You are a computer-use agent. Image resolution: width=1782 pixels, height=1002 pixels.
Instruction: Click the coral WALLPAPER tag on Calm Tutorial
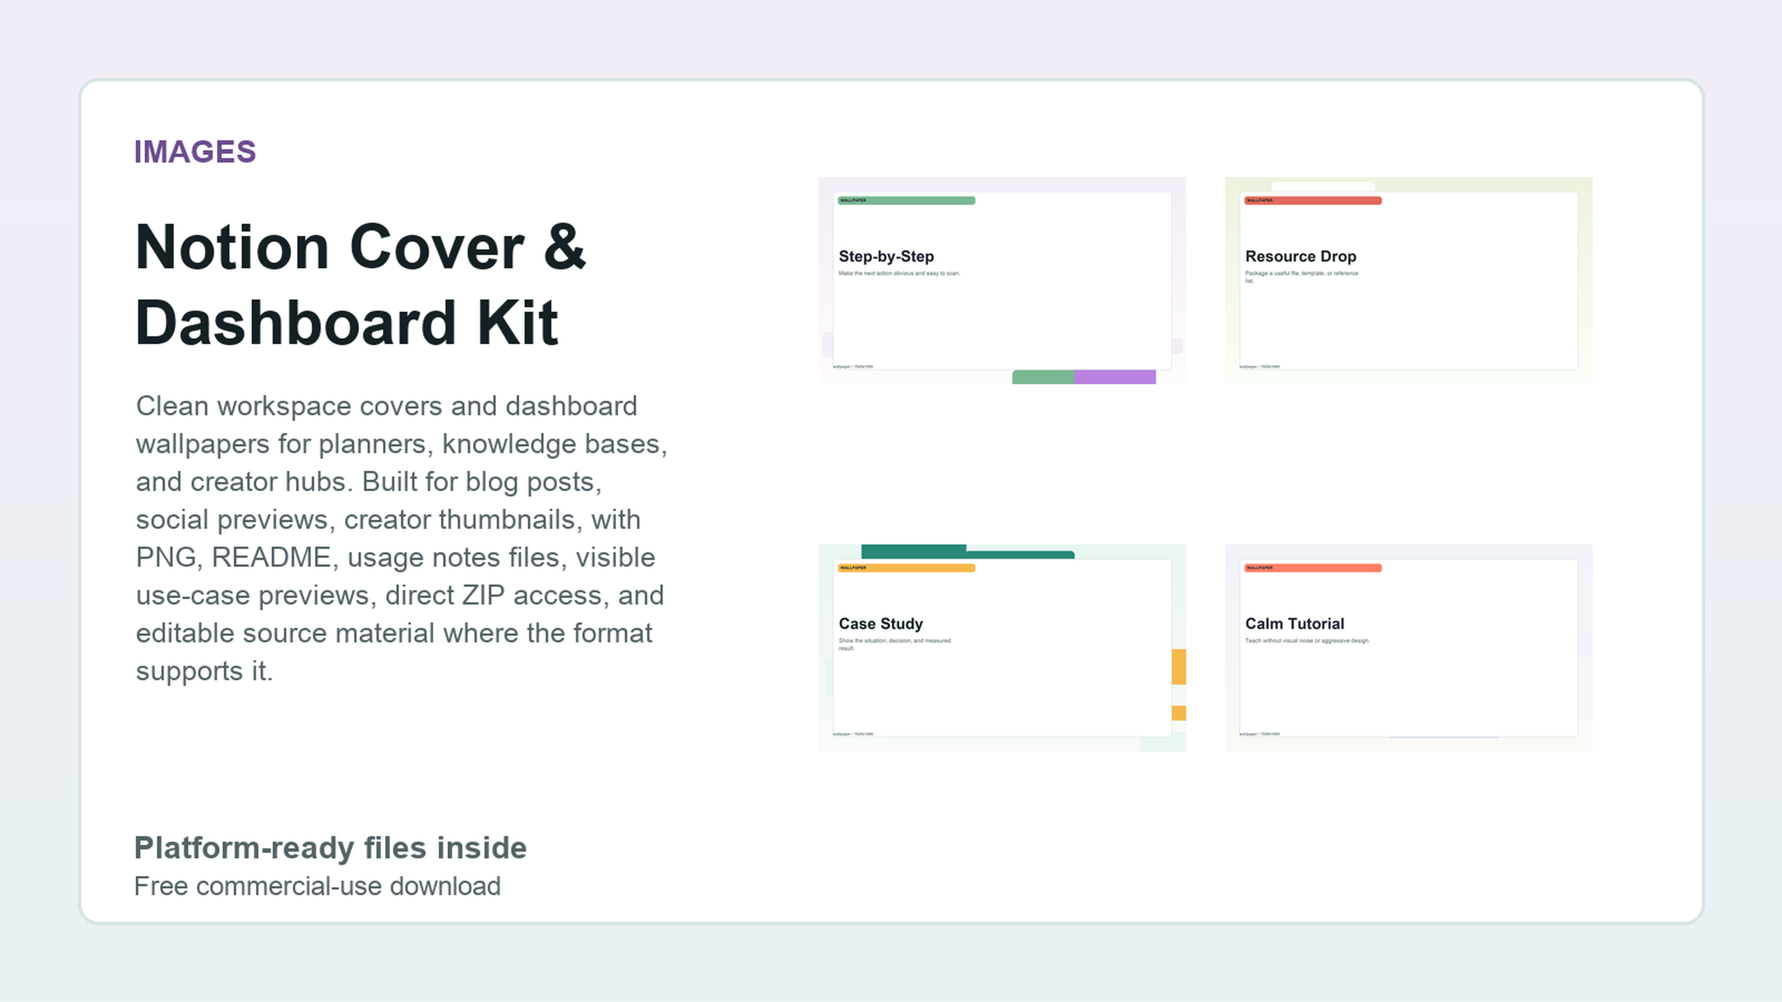point(1313,568)
